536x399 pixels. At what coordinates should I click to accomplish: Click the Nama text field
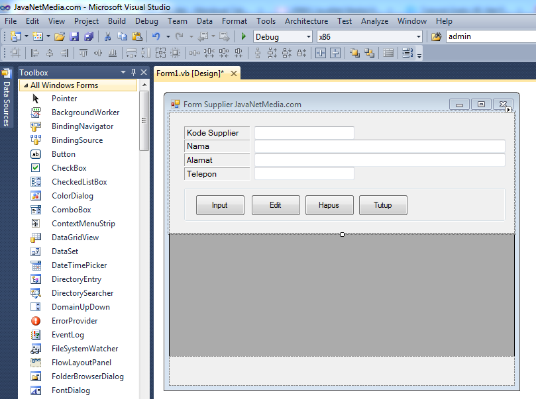380,146
